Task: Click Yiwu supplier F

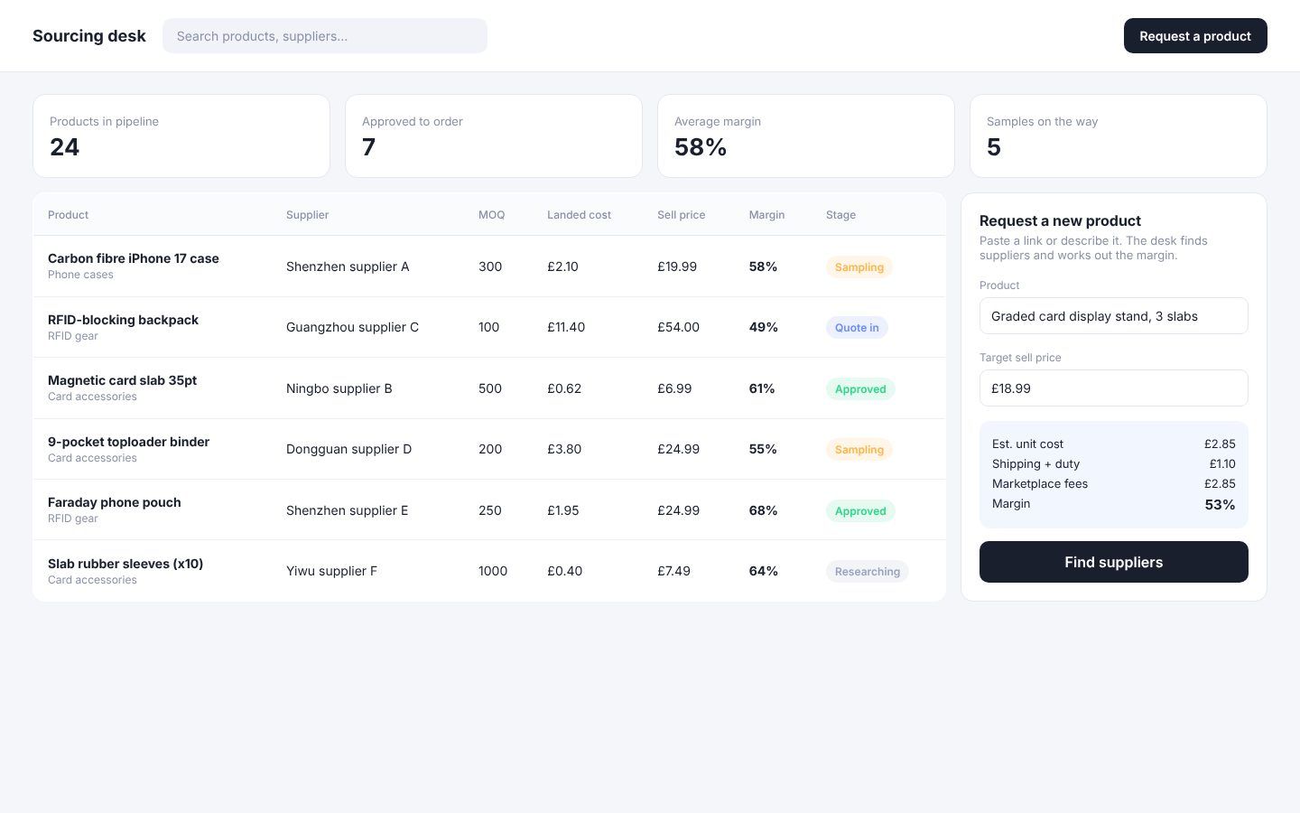Action: pos(331,571)
